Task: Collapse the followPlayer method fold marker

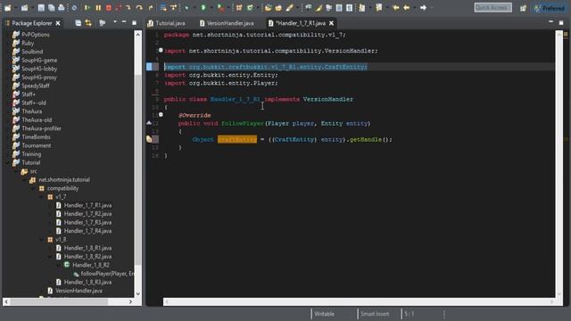Action: pos(161,115)
